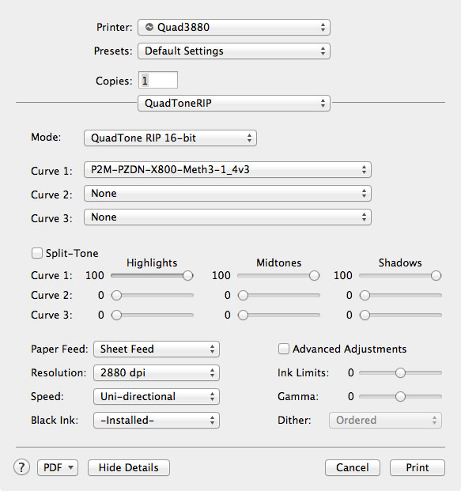
Task: Open the Paper Feed popup showing Sheet Feed
Action: [x=157, y=349]
